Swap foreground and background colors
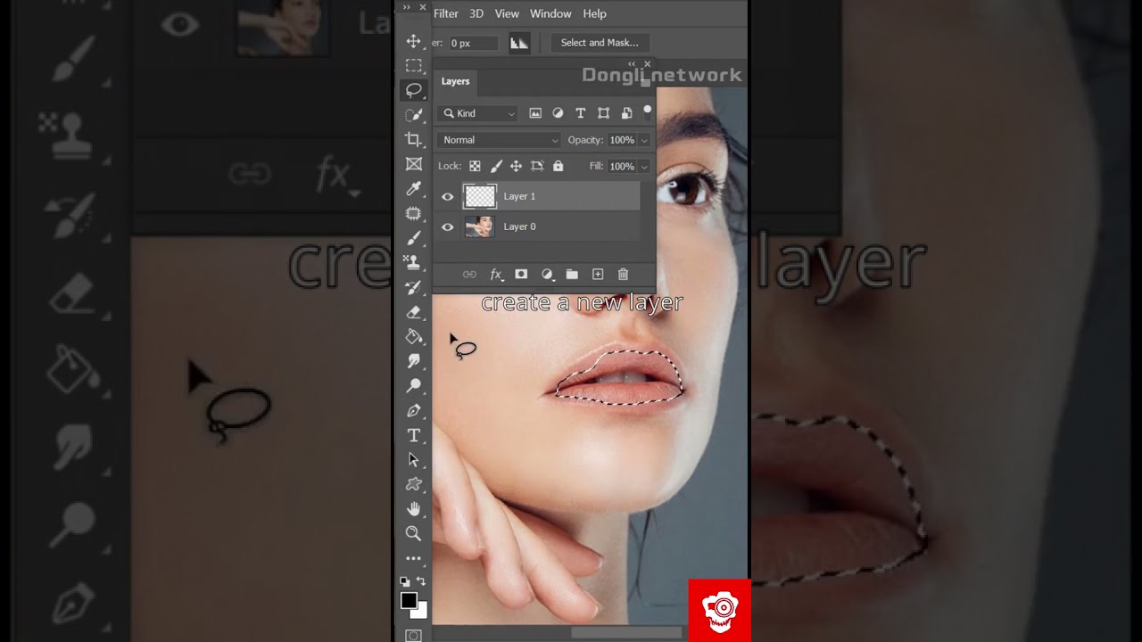This screenshot has height=642, width=1142. [421, 581]
